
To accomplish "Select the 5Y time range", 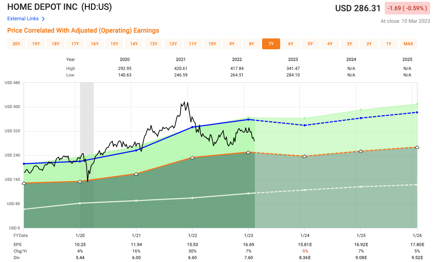I will click(310, 44).
